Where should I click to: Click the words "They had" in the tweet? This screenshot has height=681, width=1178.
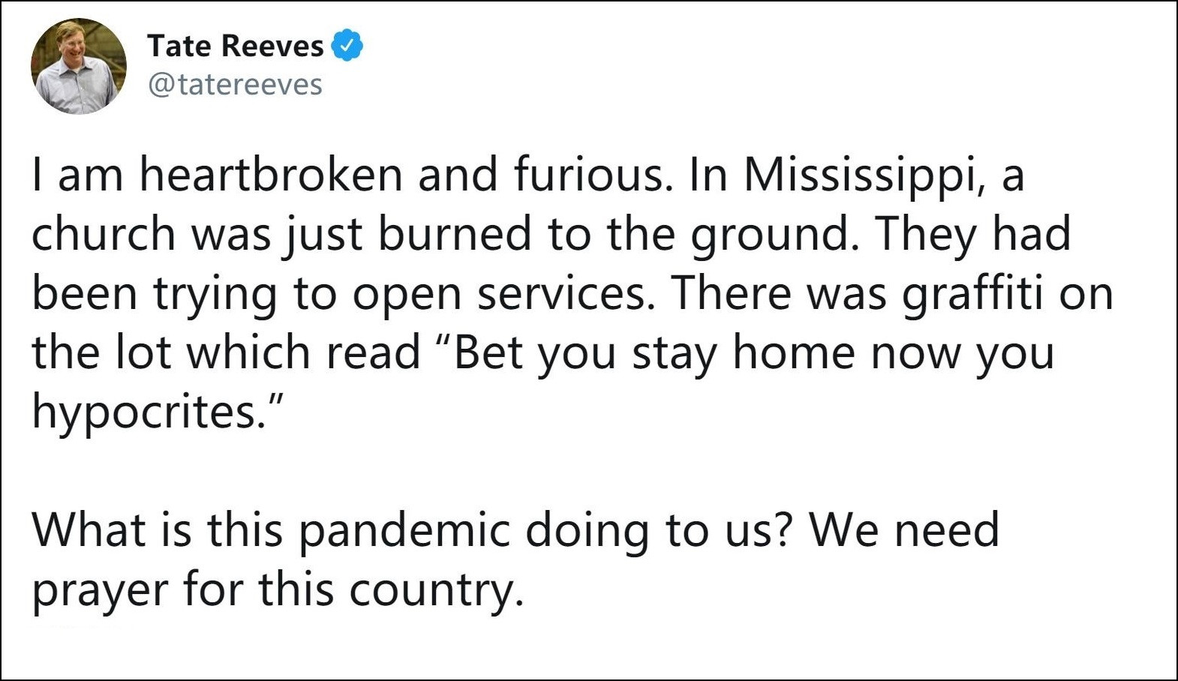coord(972,234)
